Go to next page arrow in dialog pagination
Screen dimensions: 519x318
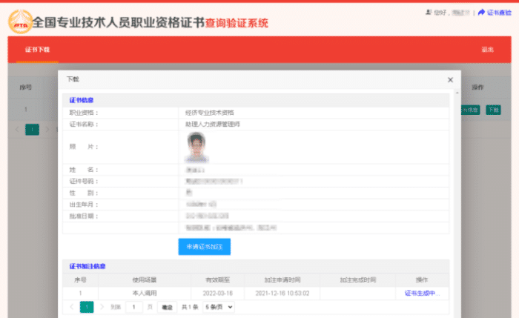102,307
